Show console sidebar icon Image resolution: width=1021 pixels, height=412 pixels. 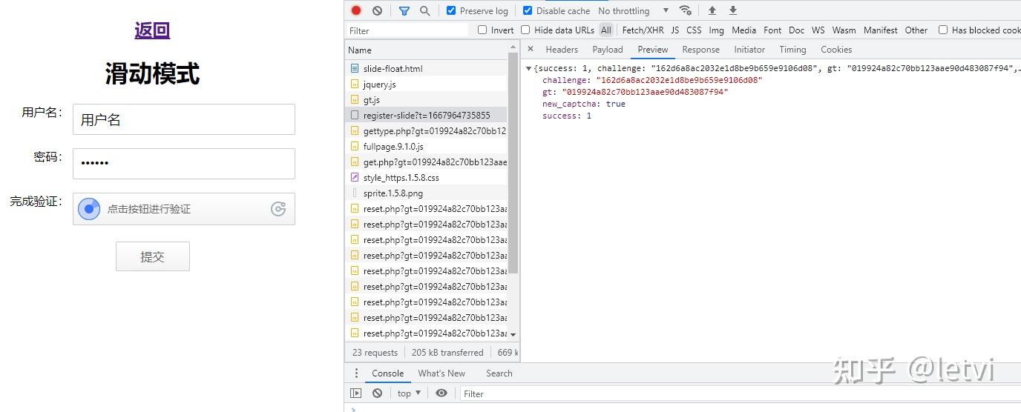[x=356, y=393]
